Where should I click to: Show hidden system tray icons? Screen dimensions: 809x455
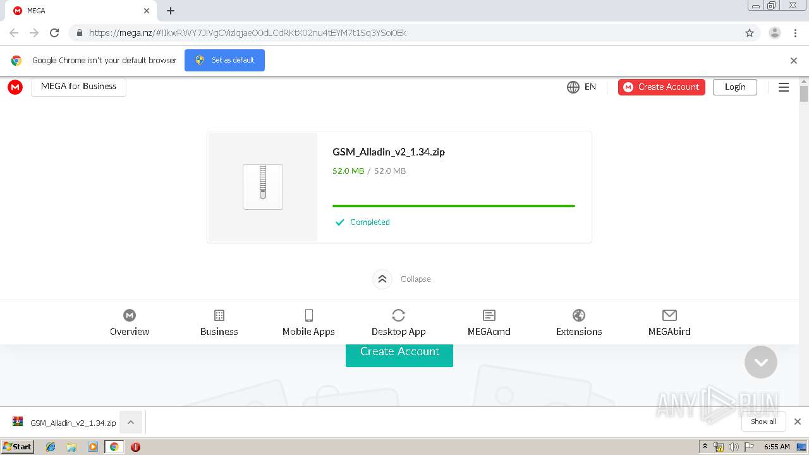click(705, 447)
